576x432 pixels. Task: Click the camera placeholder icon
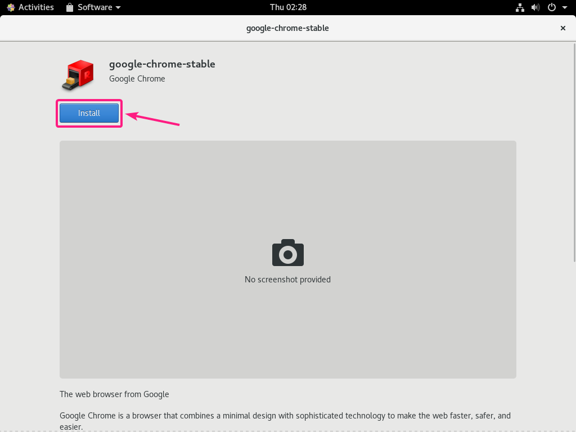[287, 253]
